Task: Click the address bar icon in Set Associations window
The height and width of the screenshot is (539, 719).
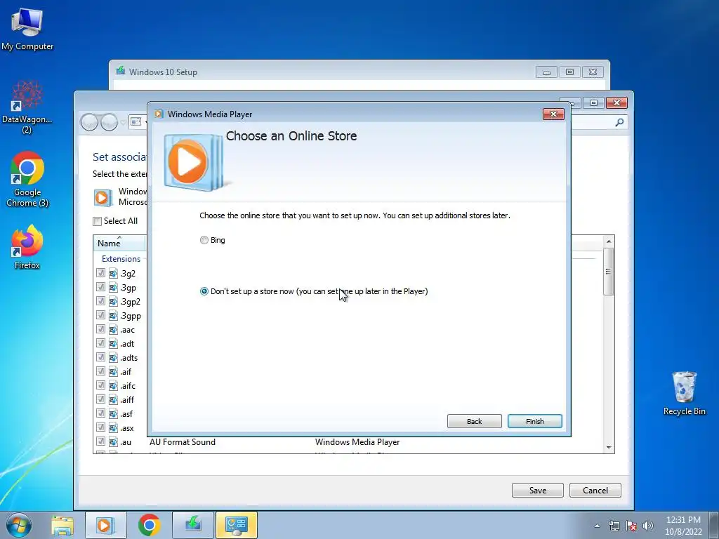Action: [136, 122]
